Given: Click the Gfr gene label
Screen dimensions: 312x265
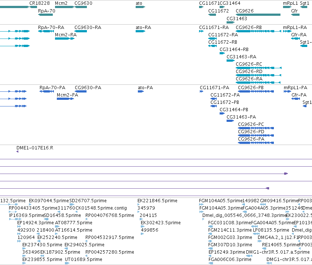Looking at the screenshot, I should (294, 11).
